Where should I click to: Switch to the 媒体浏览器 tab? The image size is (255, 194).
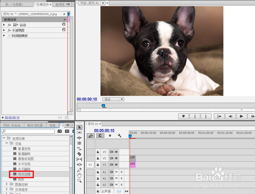(x=35, y=125)
